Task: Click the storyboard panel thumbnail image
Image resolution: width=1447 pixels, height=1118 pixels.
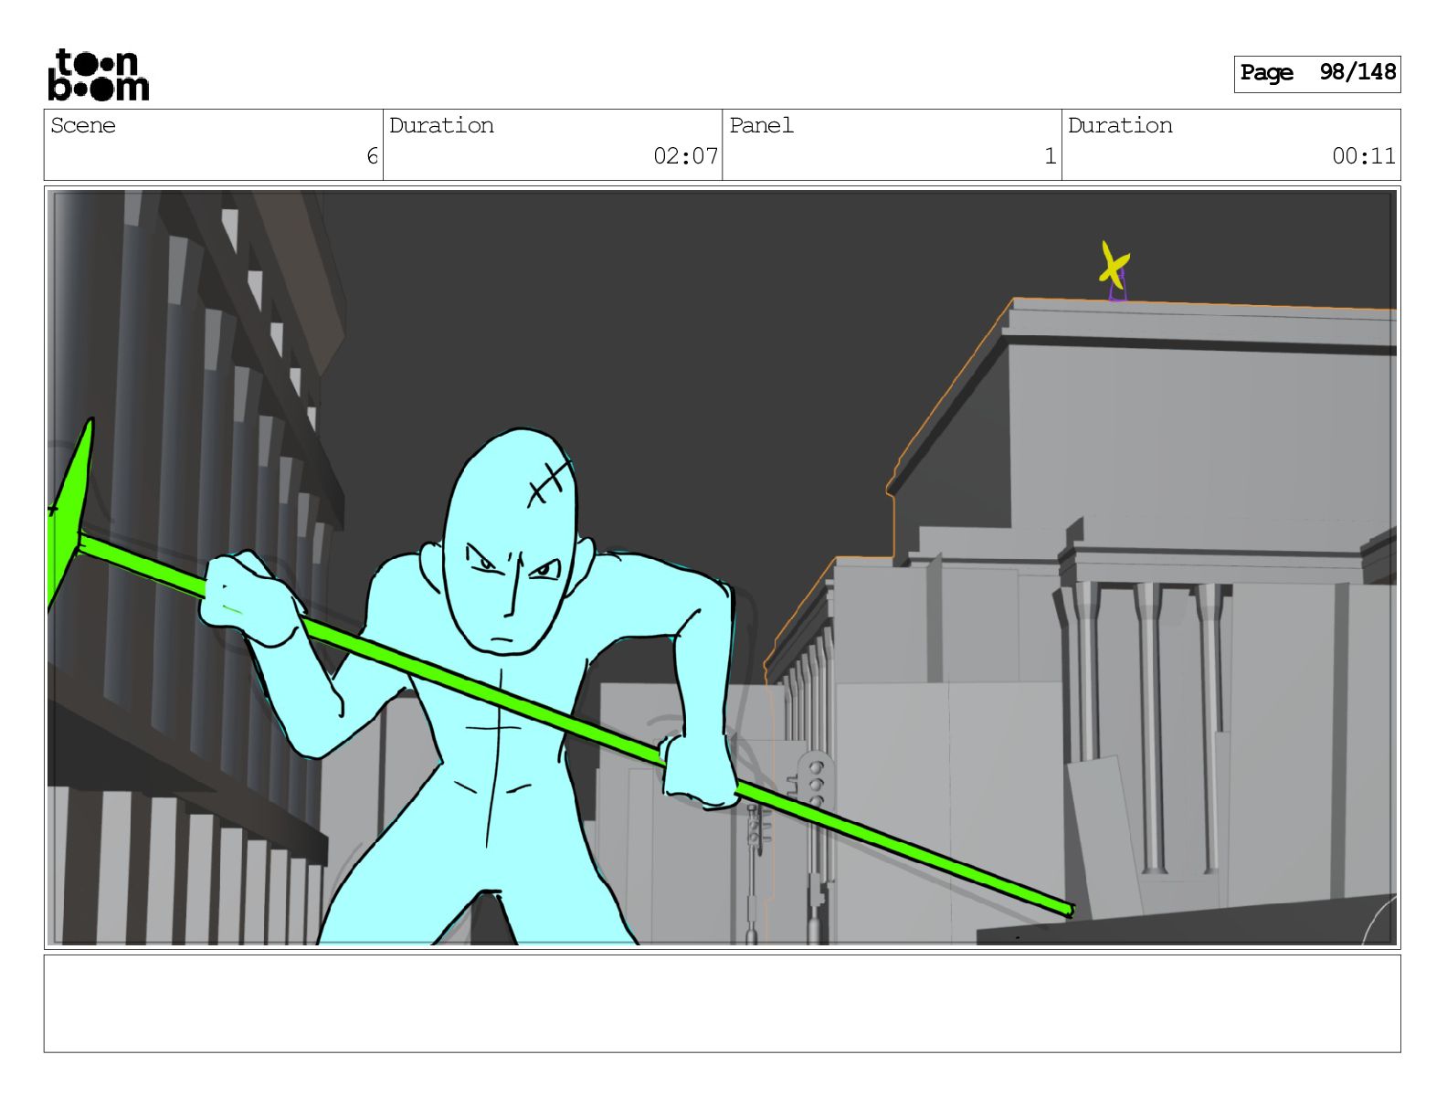Action: (x=722, y=567)
